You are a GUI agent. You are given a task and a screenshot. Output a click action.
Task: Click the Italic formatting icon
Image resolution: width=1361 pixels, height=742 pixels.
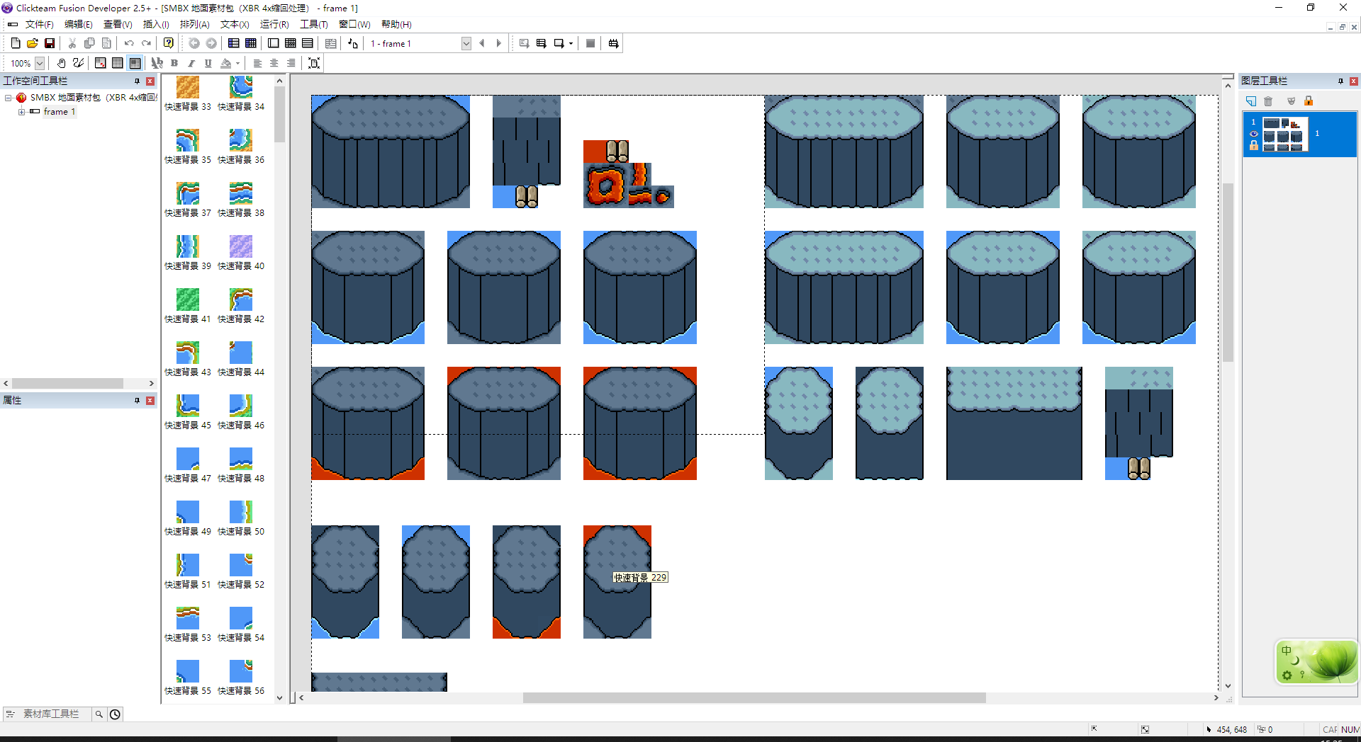click(x=191, y=63)
